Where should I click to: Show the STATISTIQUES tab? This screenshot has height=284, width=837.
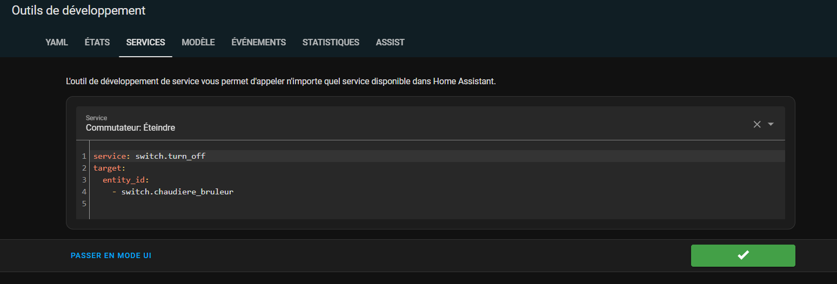click(x=331, y=42)
